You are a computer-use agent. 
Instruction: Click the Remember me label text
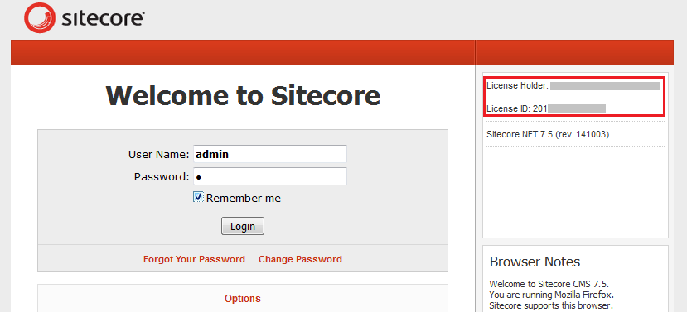coord(244,199)
